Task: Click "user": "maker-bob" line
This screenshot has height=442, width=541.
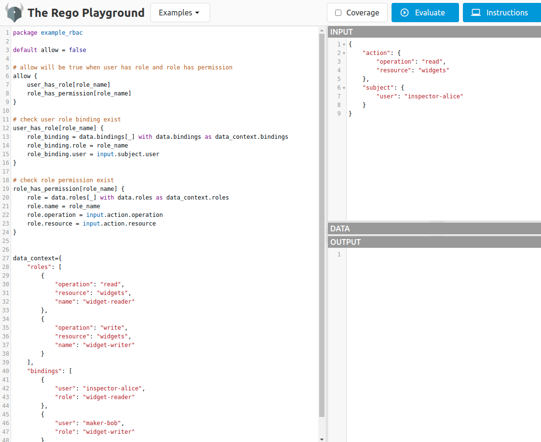Action: click(89, 423)
